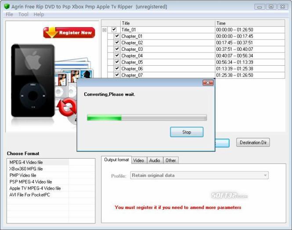Uncheck the Chapter_05 checkbox
Viewport: 292px width, 230px height.
[x=117, y=62]
